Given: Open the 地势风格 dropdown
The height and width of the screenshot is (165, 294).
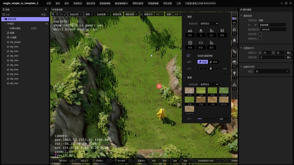Looking at the screenshot, I should point(209,24).
